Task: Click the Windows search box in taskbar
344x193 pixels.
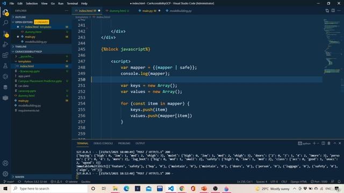Action: click(x=49, y=188)
